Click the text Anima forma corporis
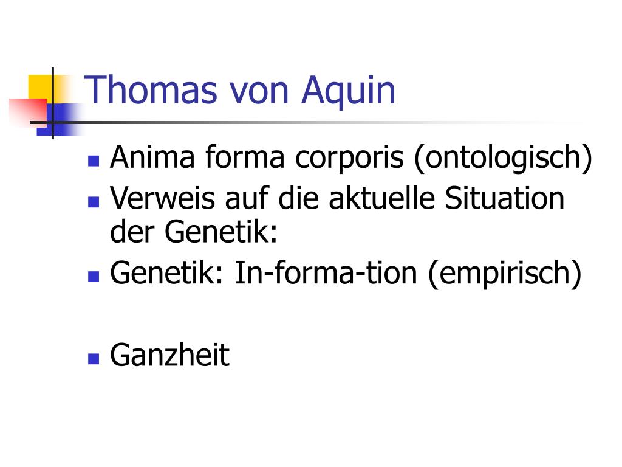 [257, 157]
